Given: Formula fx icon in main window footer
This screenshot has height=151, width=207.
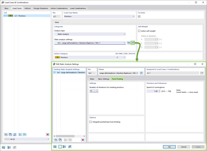Looking at the screenshot, I should [x=14, y=147].
